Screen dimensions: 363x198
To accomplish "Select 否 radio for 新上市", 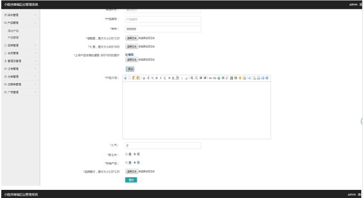I will [x=135, y=154].
